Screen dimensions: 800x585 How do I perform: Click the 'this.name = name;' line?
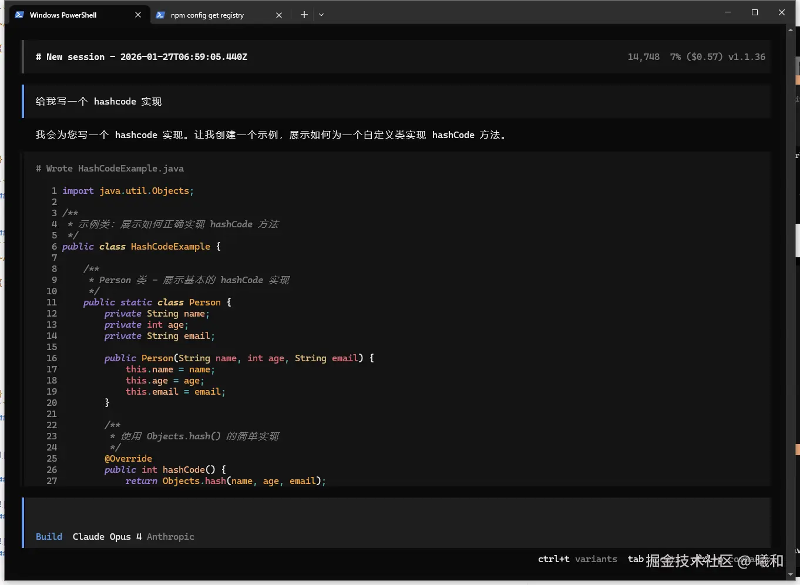click(170, 369)
